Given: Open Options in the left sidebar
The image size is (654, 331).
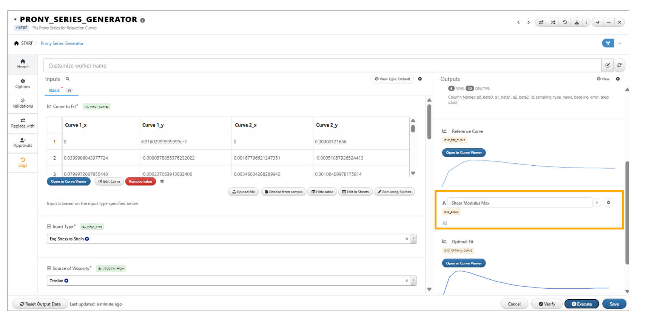Looking at the screenshot, I should click(x=23, y=84).
